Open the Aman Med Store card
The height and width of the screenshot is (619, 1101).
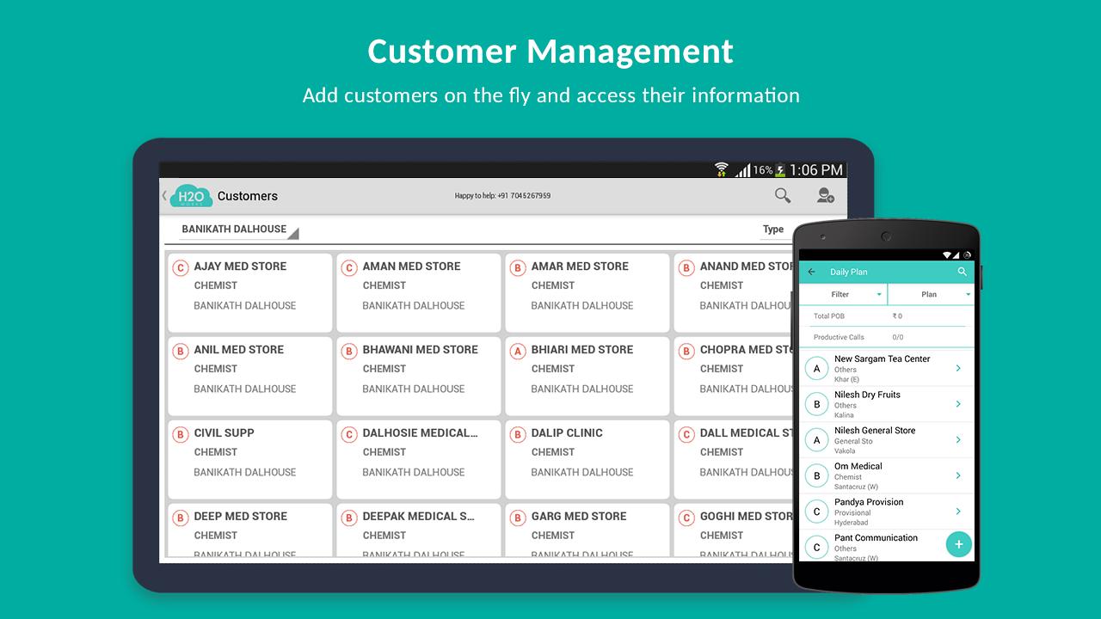[418, 292]
